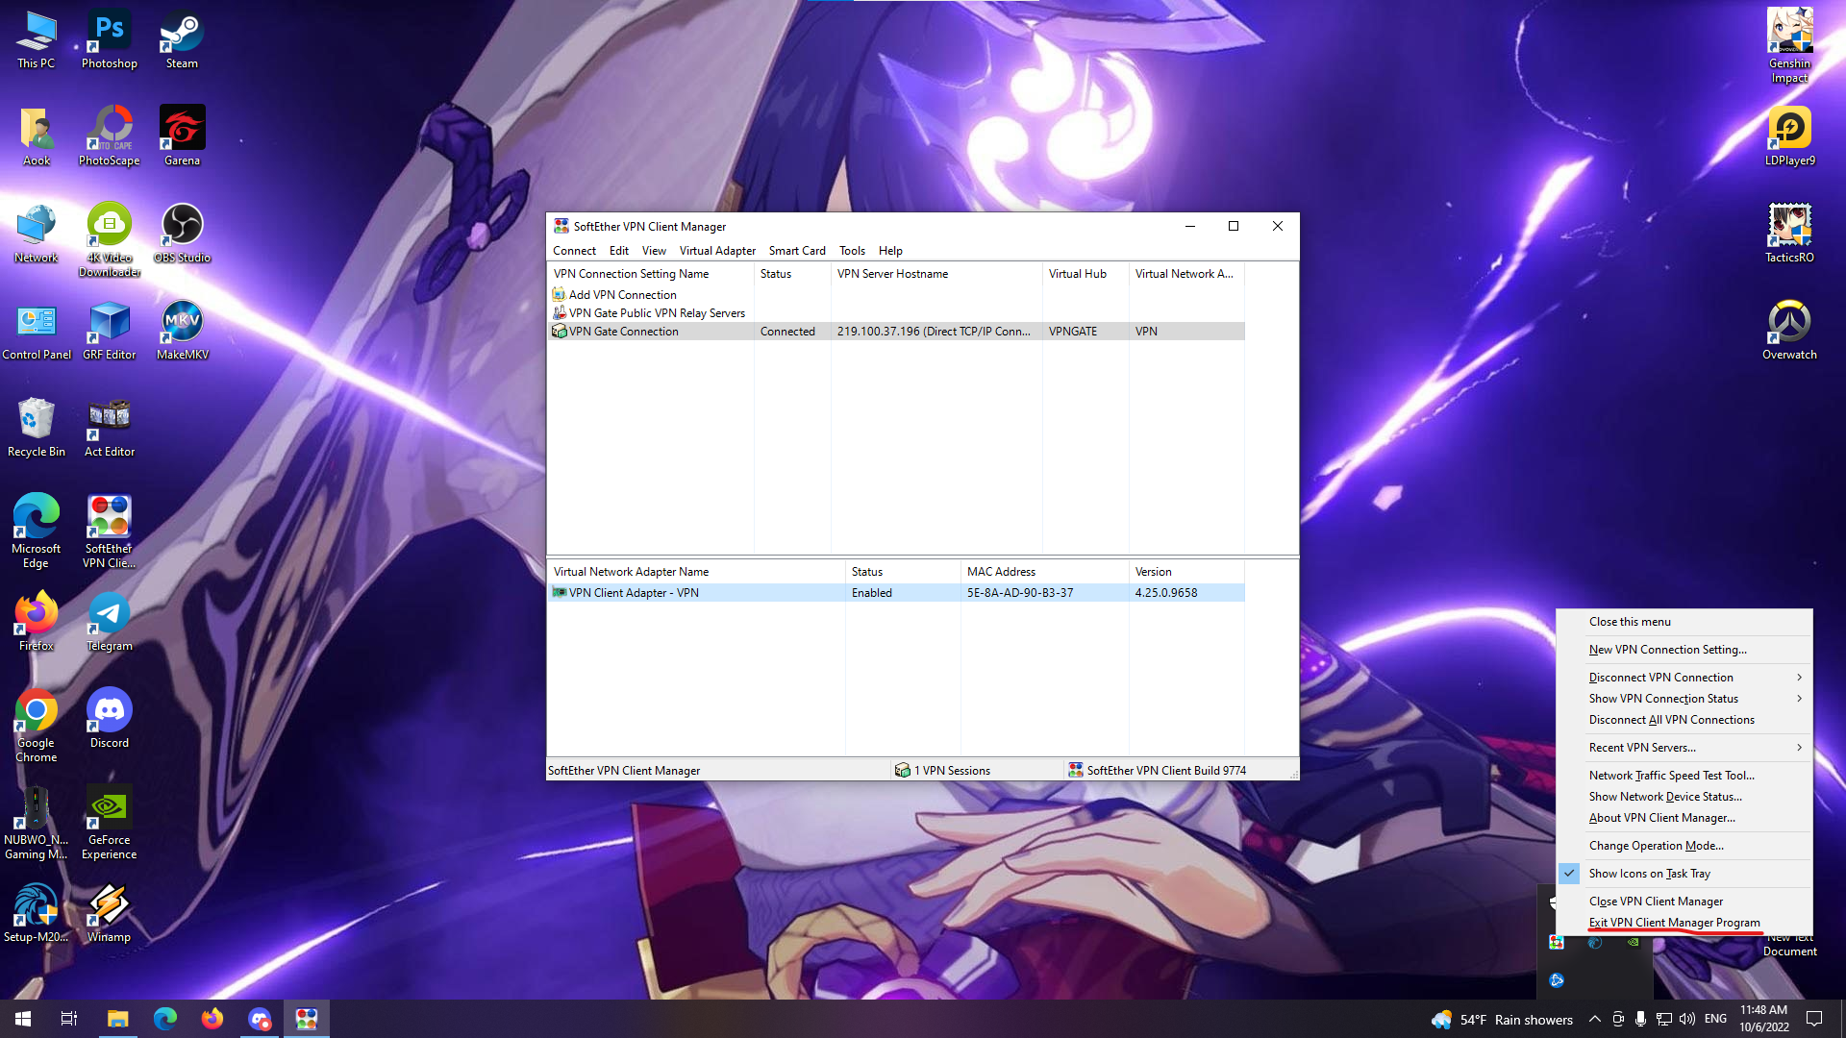Click the Battle.net tray icon in overflow

click(x=1557, y=980)
